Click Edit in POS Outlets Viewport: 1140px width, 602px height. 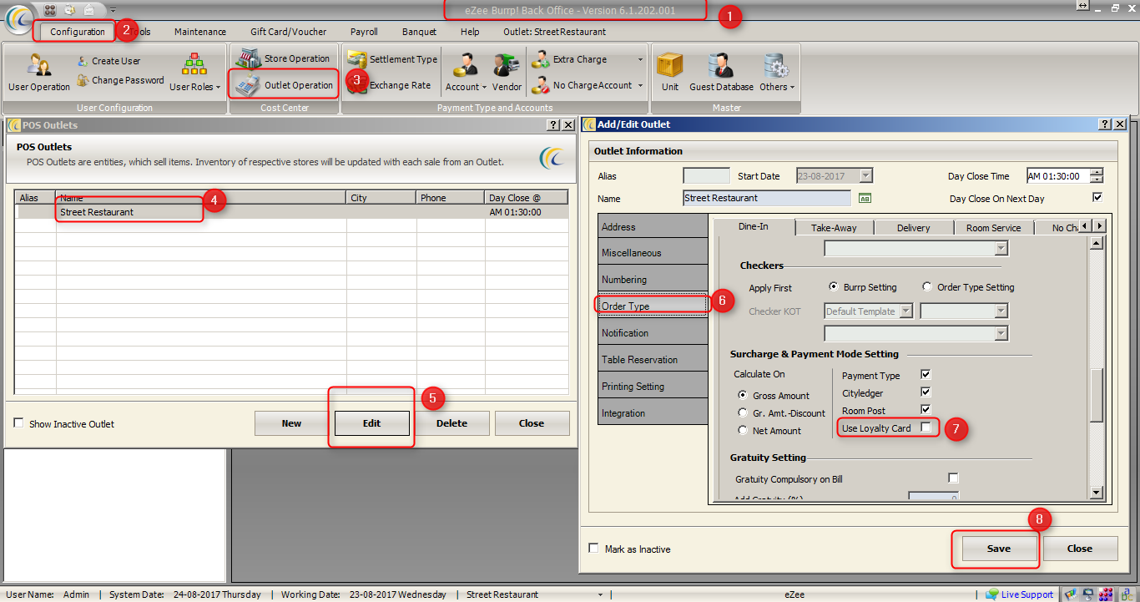coord(371,423)
